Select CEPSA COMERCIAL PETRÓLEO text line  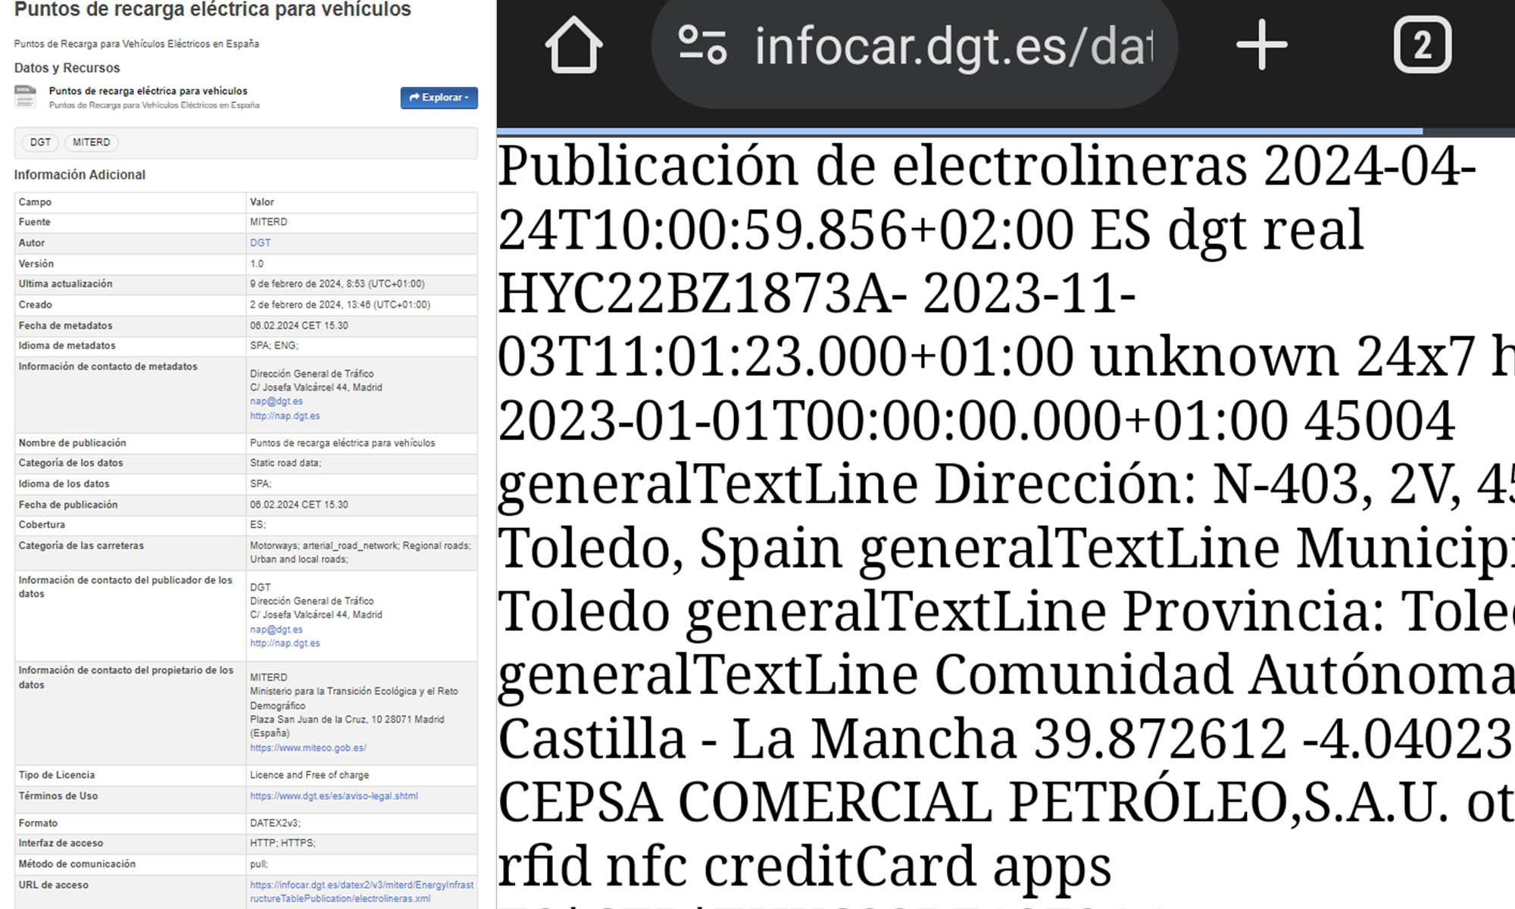click(x=1006, y=801)
